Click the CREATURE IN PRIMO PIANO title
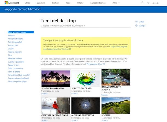Screen dimensions: 167x122 [x=55, y=115]
